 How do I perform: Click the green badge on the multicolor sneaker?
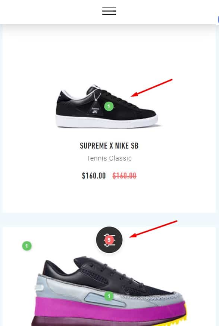pos(109,296)
